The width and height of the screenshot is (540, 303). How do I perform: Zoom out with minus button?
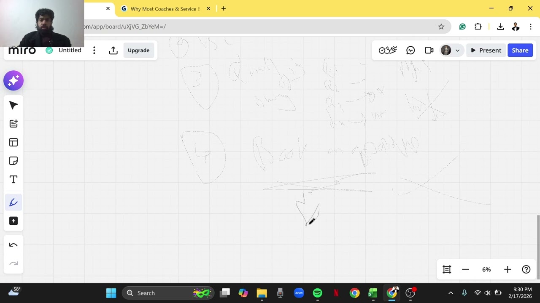(465, 269)
